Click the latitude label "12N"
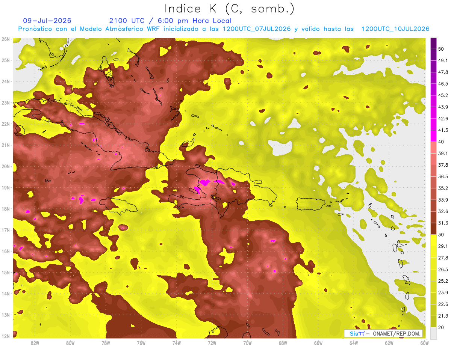Viewport: 451px width, 348px height. 6,336
